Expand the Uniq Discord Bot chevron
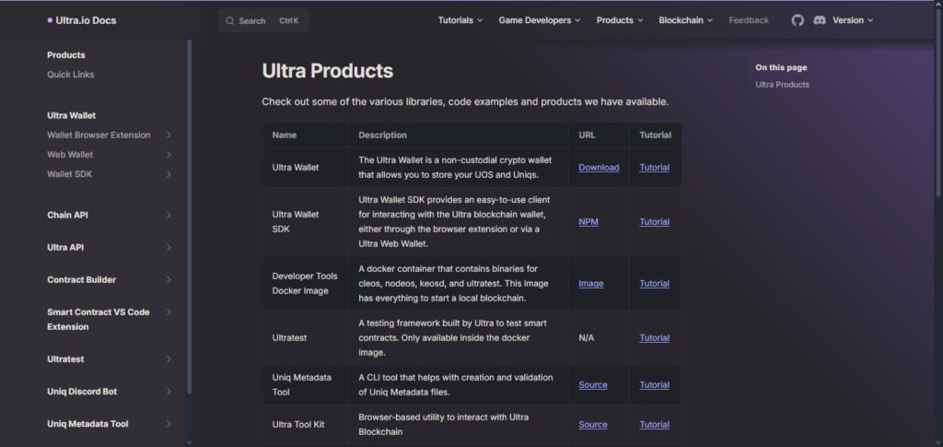 pyautogui.click(x=169, y=392)
